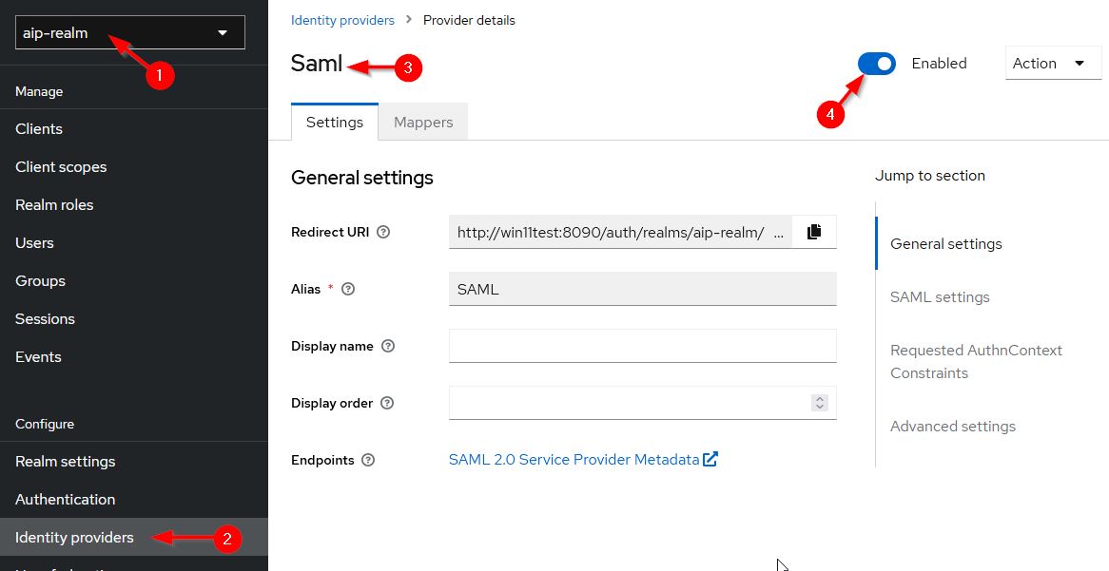Jump to Advanced settings section
Viewport: 1109px width, 571px height.
click(x=953, y=427)
